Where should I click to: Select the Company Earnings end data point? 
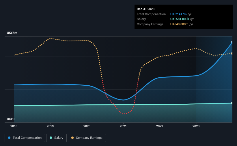pyautogui.click(x=232, y=53)
